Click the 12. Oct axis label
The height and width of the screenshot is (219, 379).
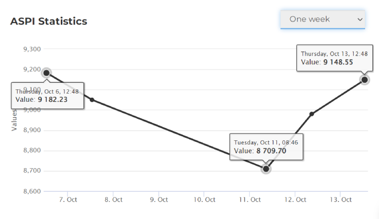click(x=295, y=200)
